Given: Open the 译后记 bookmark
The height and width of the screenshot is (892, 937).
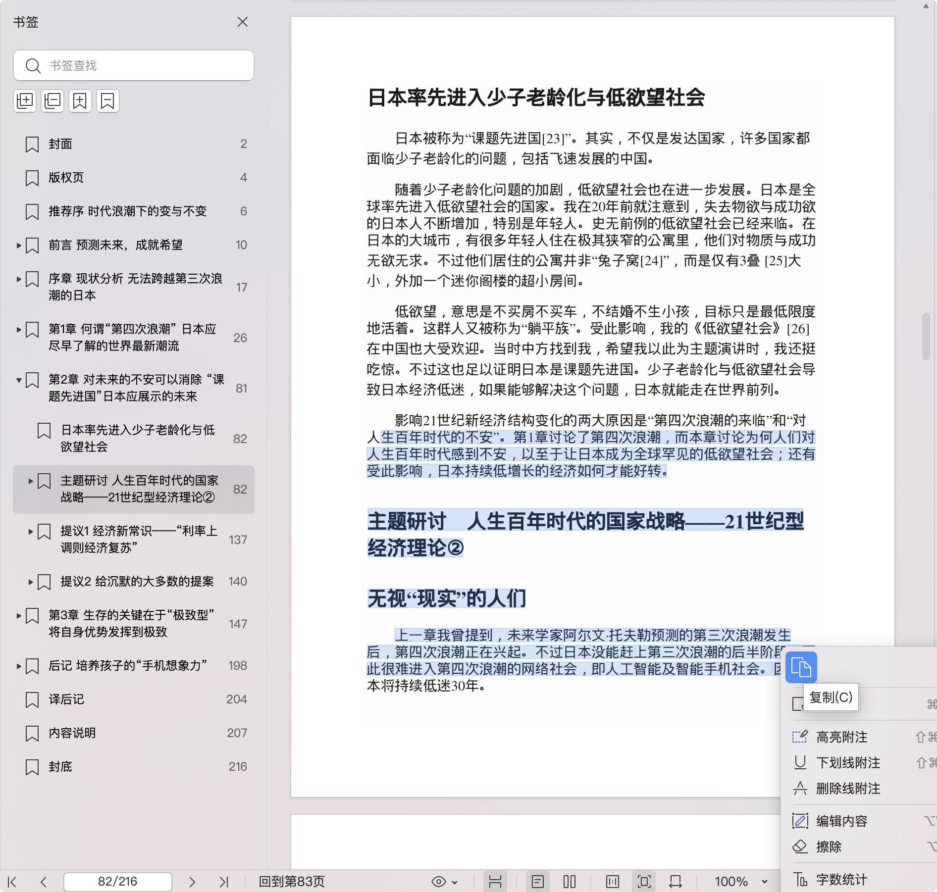Looking at the screenshot, I should tap(66, 699).
